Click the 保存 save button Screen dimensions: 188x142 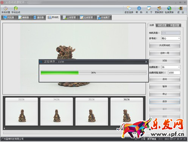click(x=165, y=102)
